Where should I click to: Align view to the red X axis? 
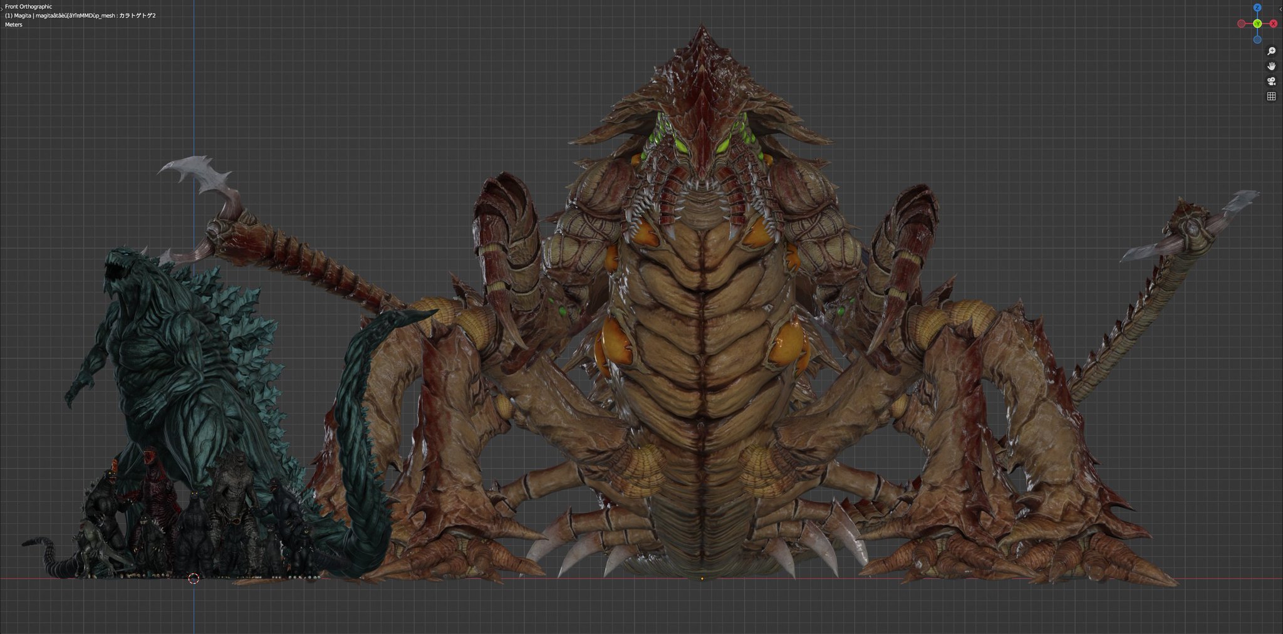(x=1273, y=23)
